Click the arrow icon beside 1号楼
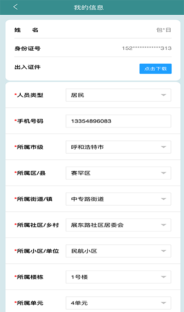184x312 pixels. tap(163, 277)
